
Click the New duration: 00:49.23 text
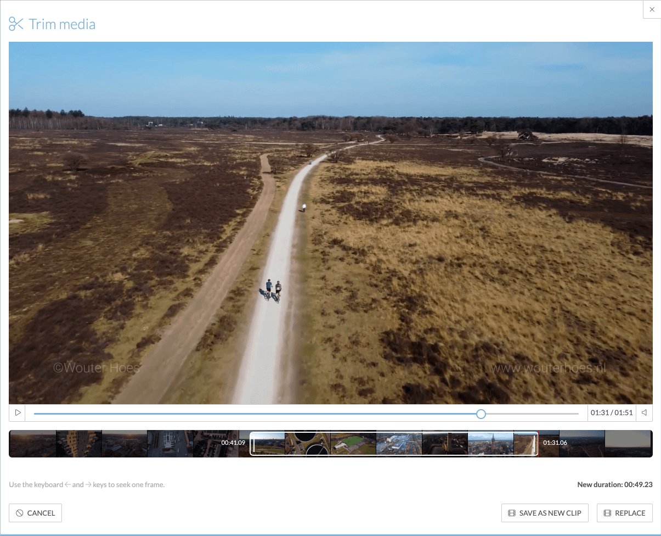point(615,485)
